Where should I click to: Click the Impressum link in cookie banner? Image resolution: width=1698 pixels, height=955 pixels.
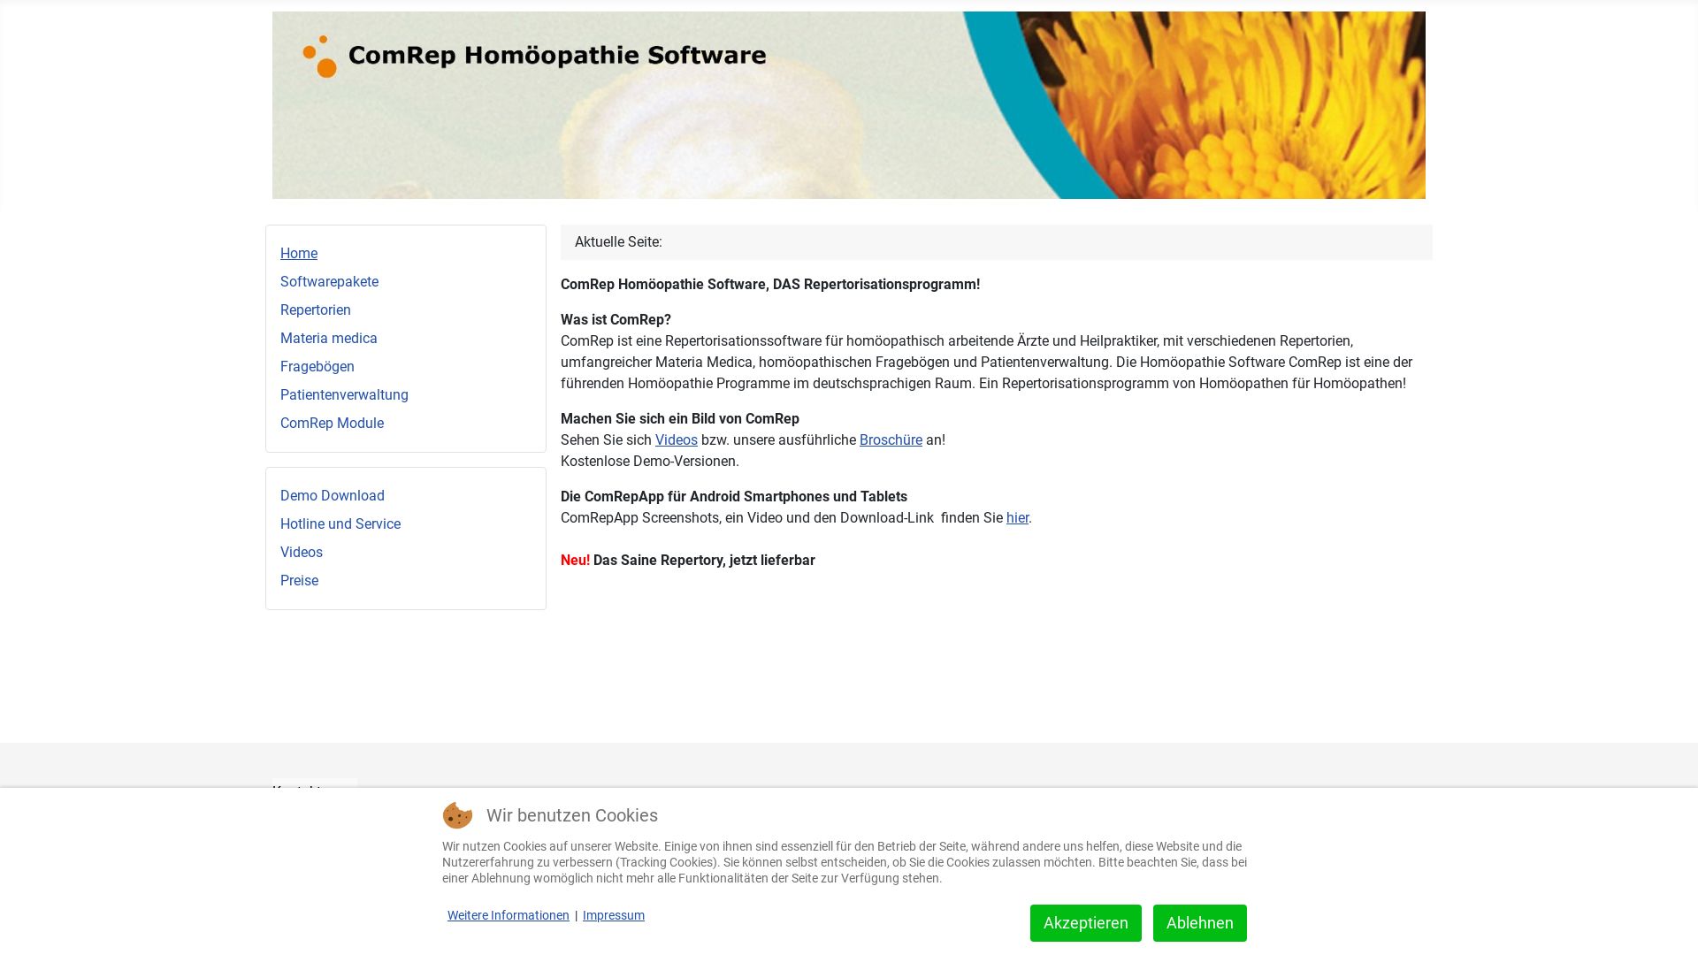pos(612,914)
